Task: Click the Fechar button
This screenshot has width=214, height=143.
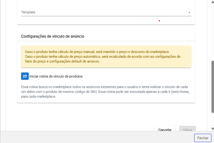Action: point(203,138)
